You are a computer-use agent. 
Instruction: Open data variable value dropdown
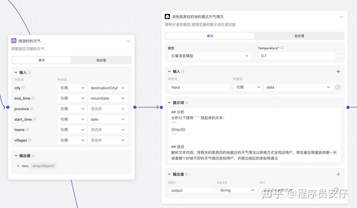pos(298,87)
